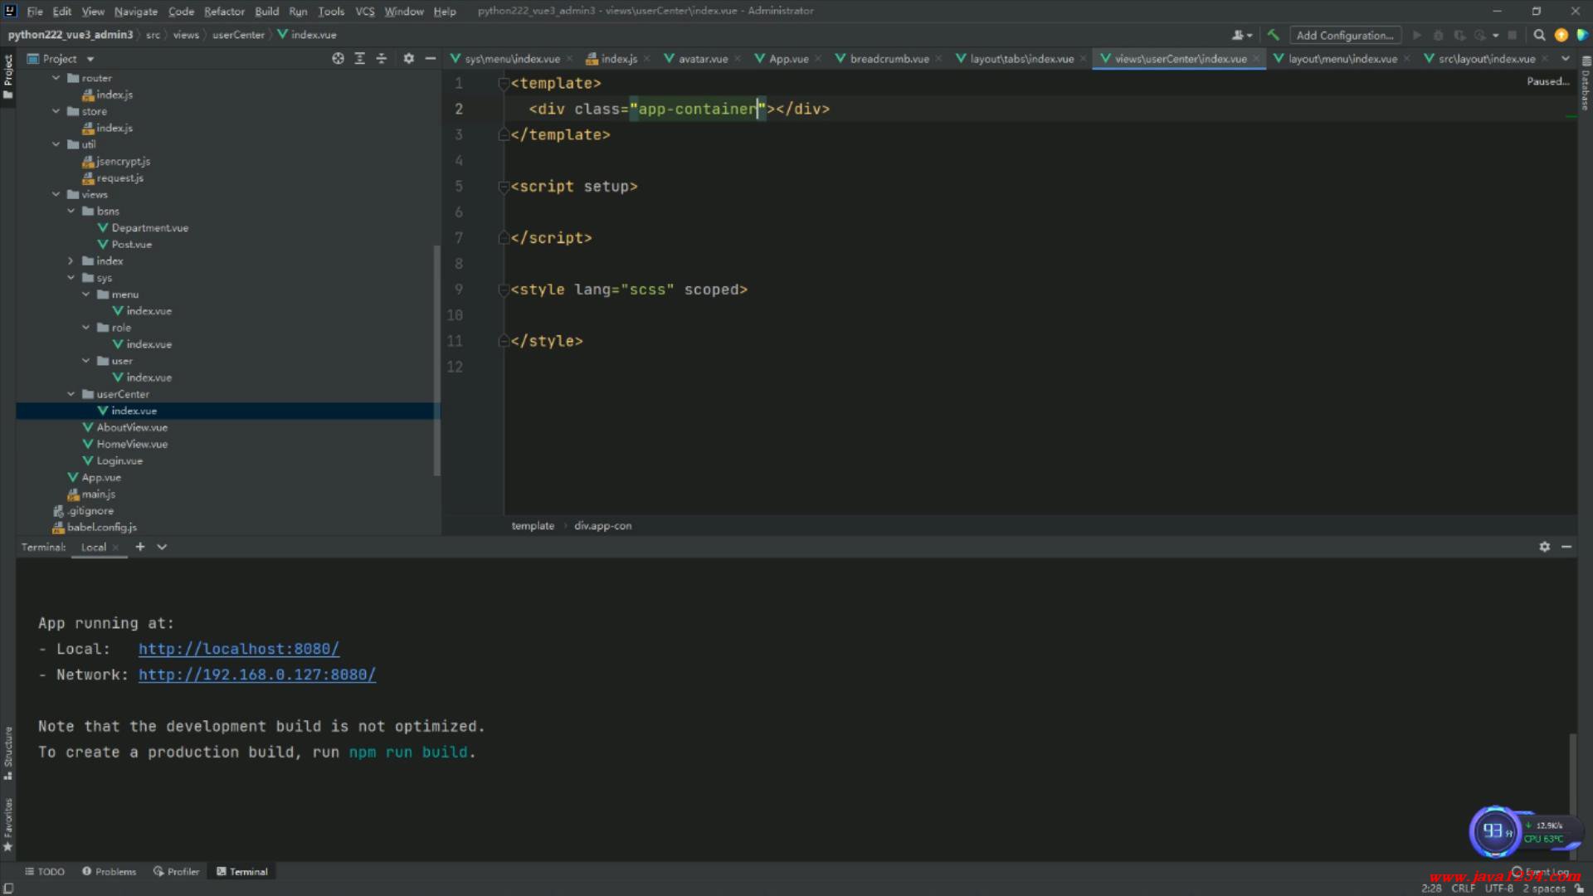
Task: Open the 192.168.0.127:8080 network link
Action: tap(257, 674)
